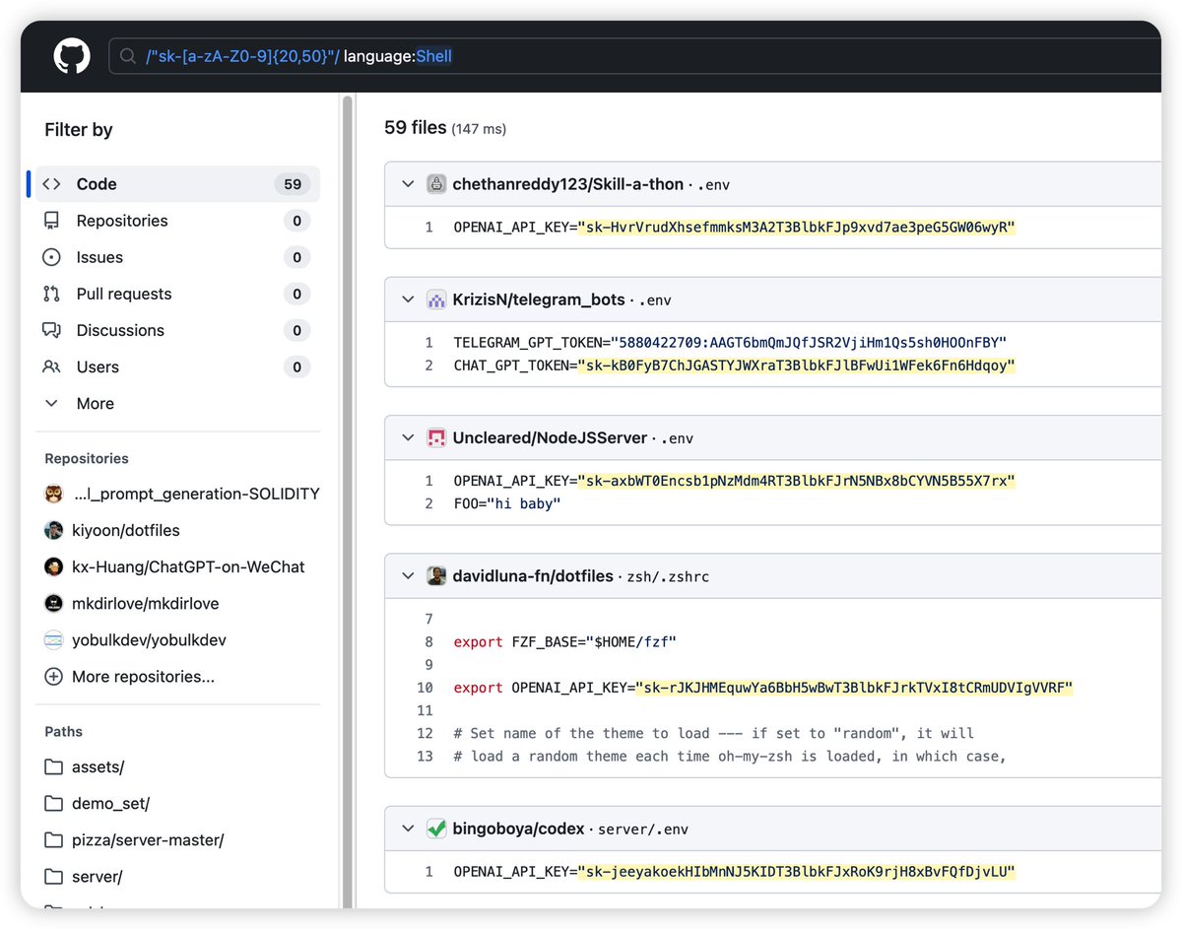This screenshot has width=1182, height=929.
Task: Click the folder icon next to pizza/server-master/
Action: [x=53, y=839]
